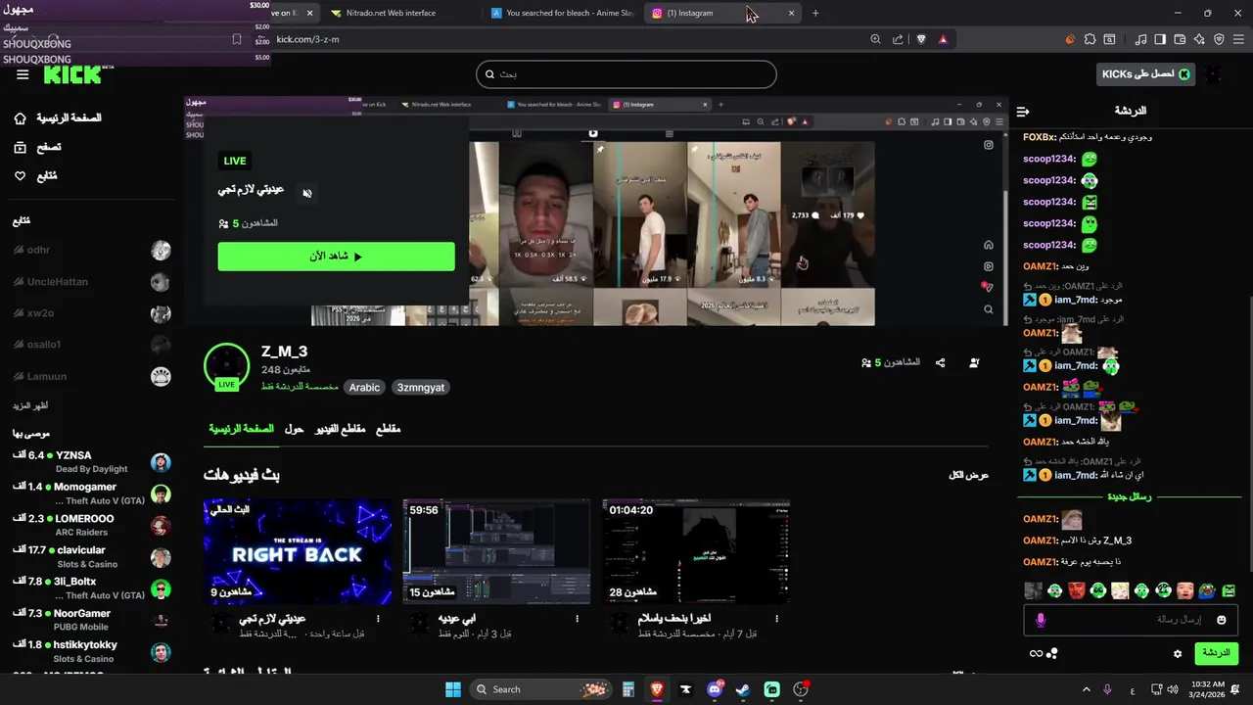Open the 59:56 video thumbnail
The width and height of the screenshot is (1253, 705).
pyautogui.click(x=496, y=552)
